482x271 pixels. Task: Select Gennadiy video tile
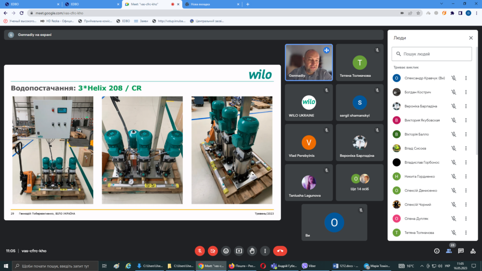[309, 63]
